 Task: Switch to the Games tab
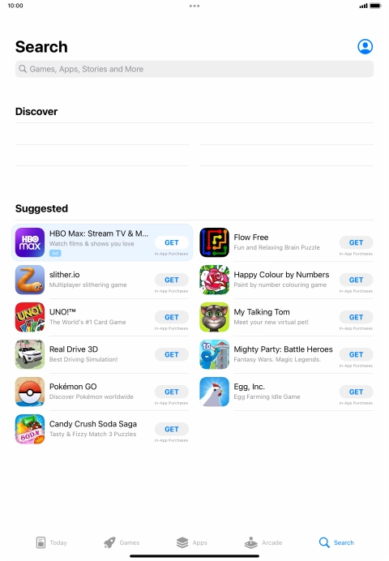122,542
